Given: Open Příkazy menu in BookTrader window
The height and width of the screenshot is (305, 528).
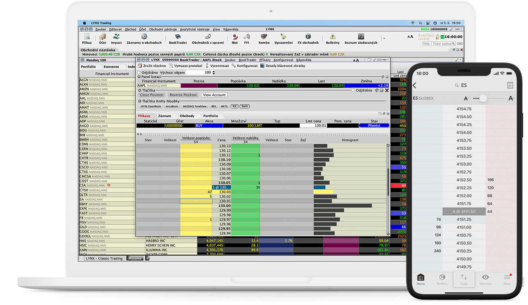Looking at the screenshot, I should 265,60.
